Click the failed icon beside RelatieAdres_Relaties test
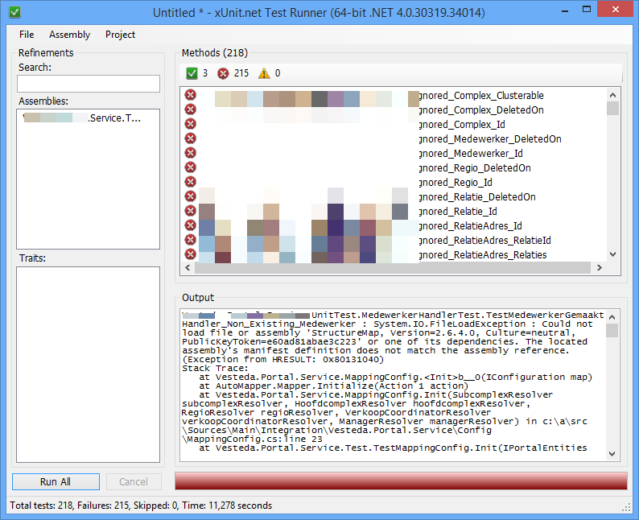The height and width of the screenshot is (520, 639). pyautogui.click(x=191, y=254)
